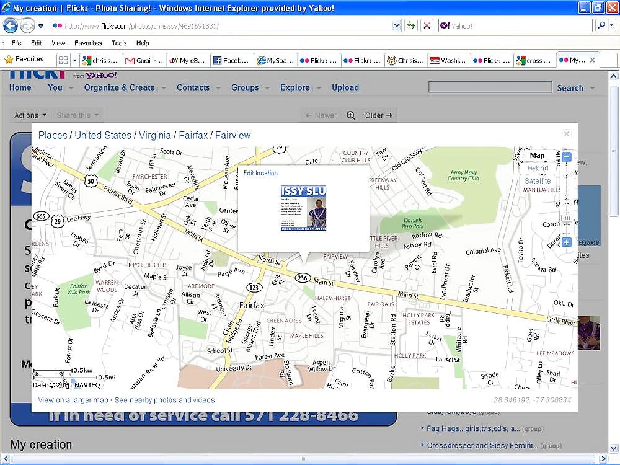
Task: Click the Flickr Home link
Action: [20, 87]
